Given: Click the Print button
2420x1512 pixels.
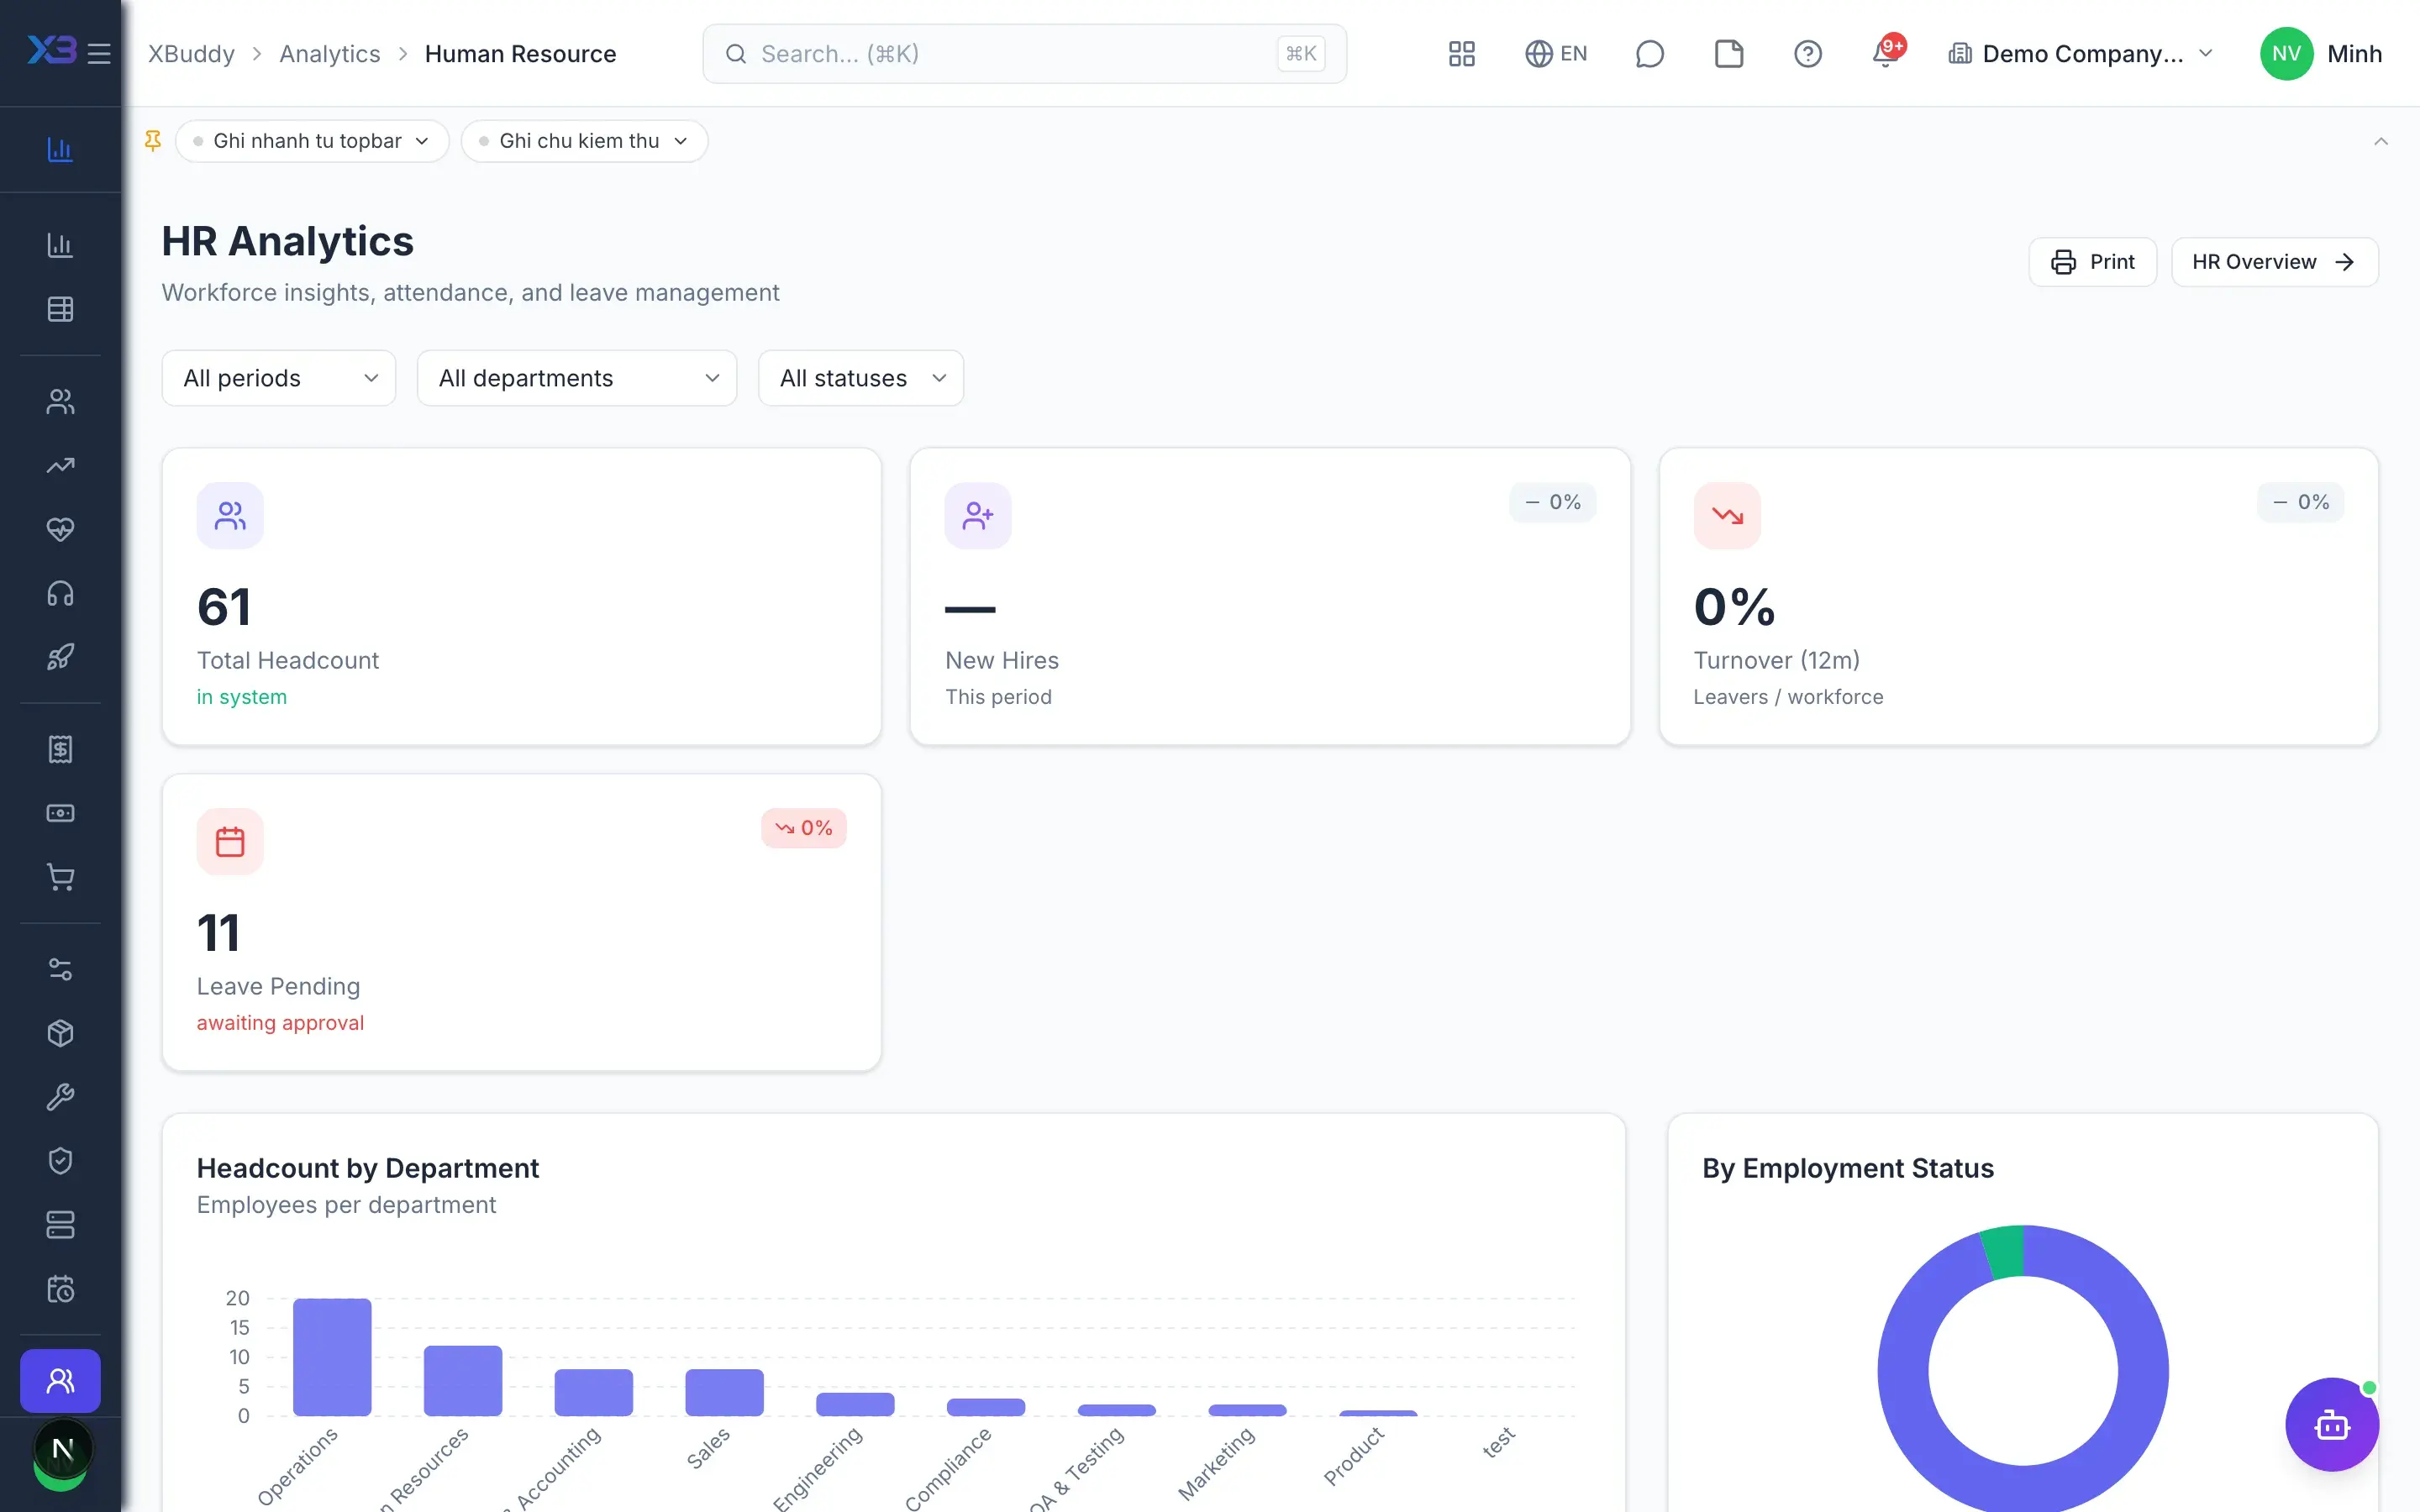Looking at the screenshot, I should (x=2092, y=262).
